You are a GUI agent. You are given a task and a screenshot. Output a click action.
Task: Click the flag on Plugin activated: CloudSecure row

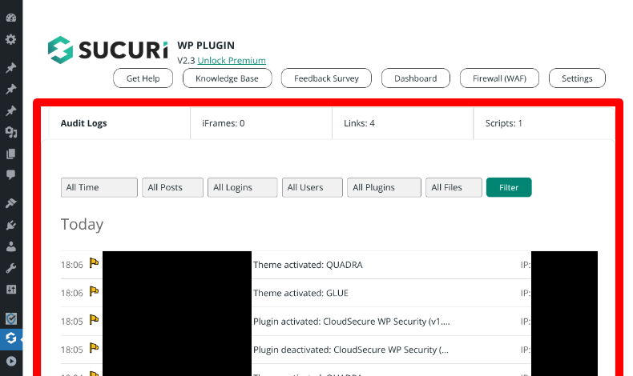click(x=94, y=319)
